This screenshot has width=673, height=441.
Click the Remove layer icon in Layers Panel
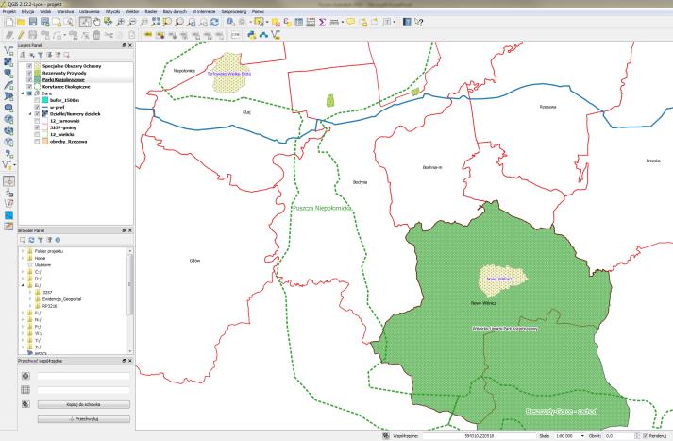[66, 55]
